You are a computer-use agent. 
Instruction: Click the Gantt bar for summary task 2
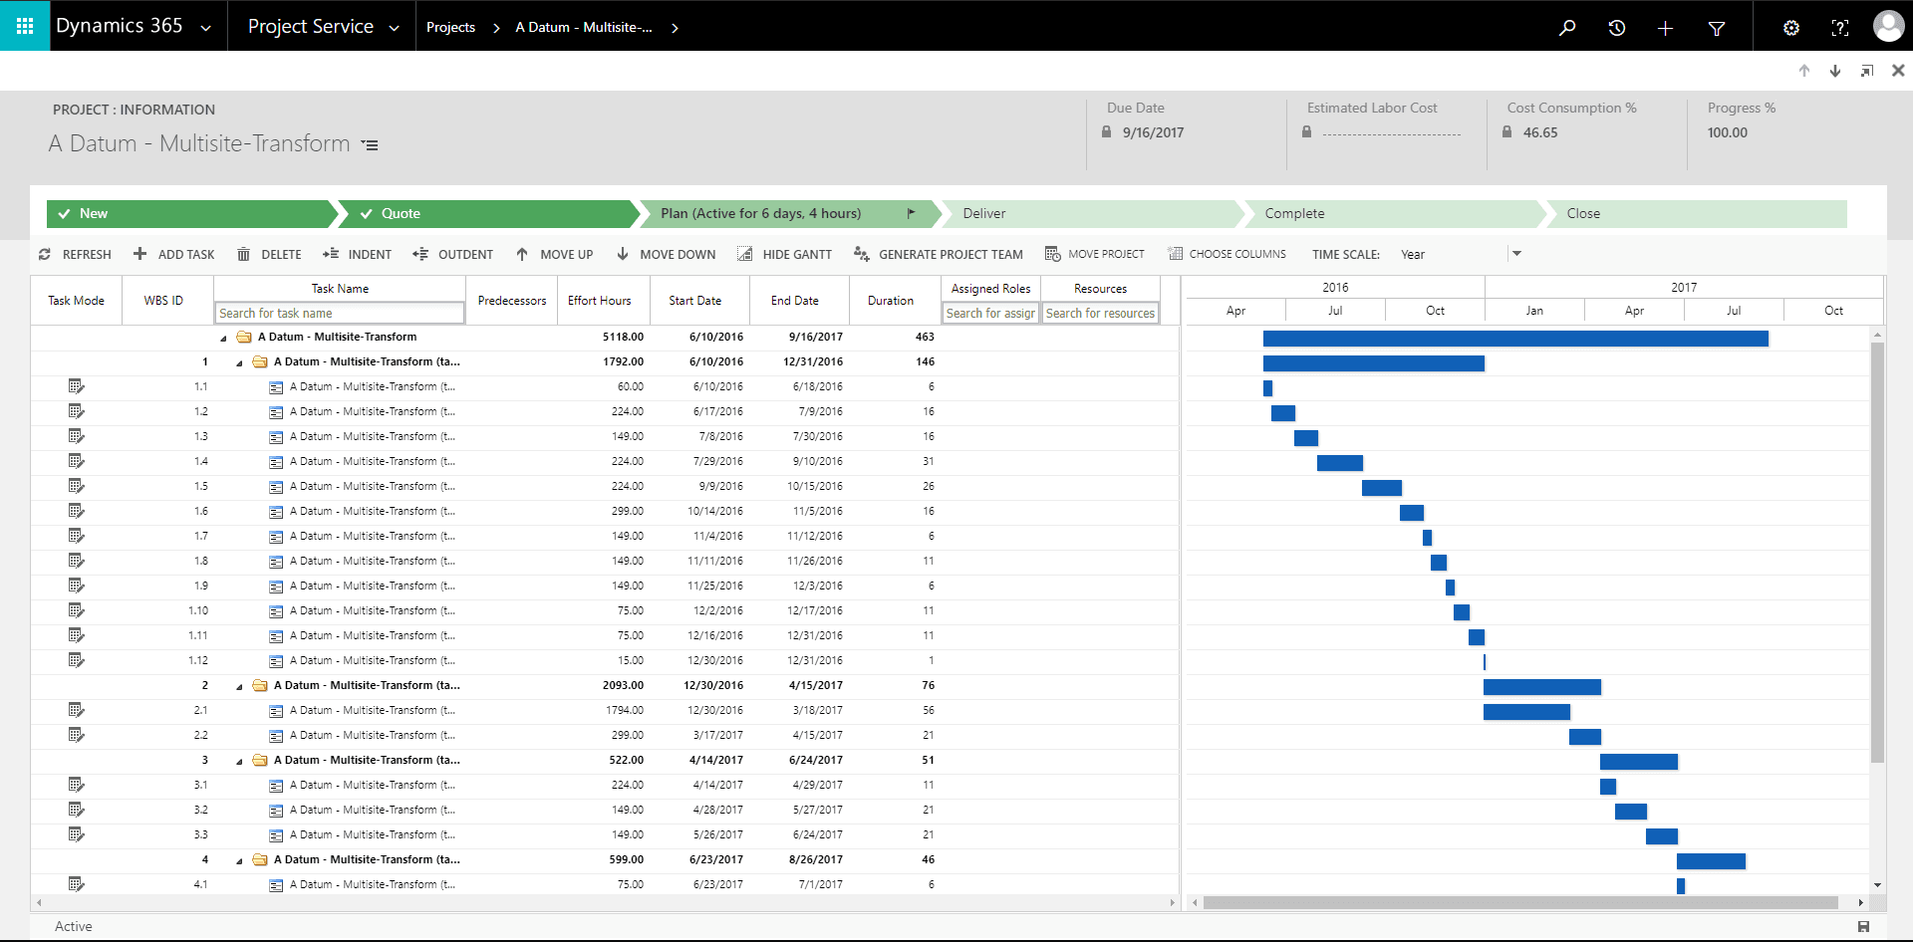pyautogui.click(x=1541, y=687)
